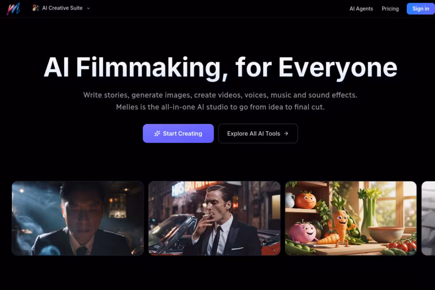The width and height of the screenshot is (435, 290).
Task: Click the Sign in button
Action: [x=420, y=9]
